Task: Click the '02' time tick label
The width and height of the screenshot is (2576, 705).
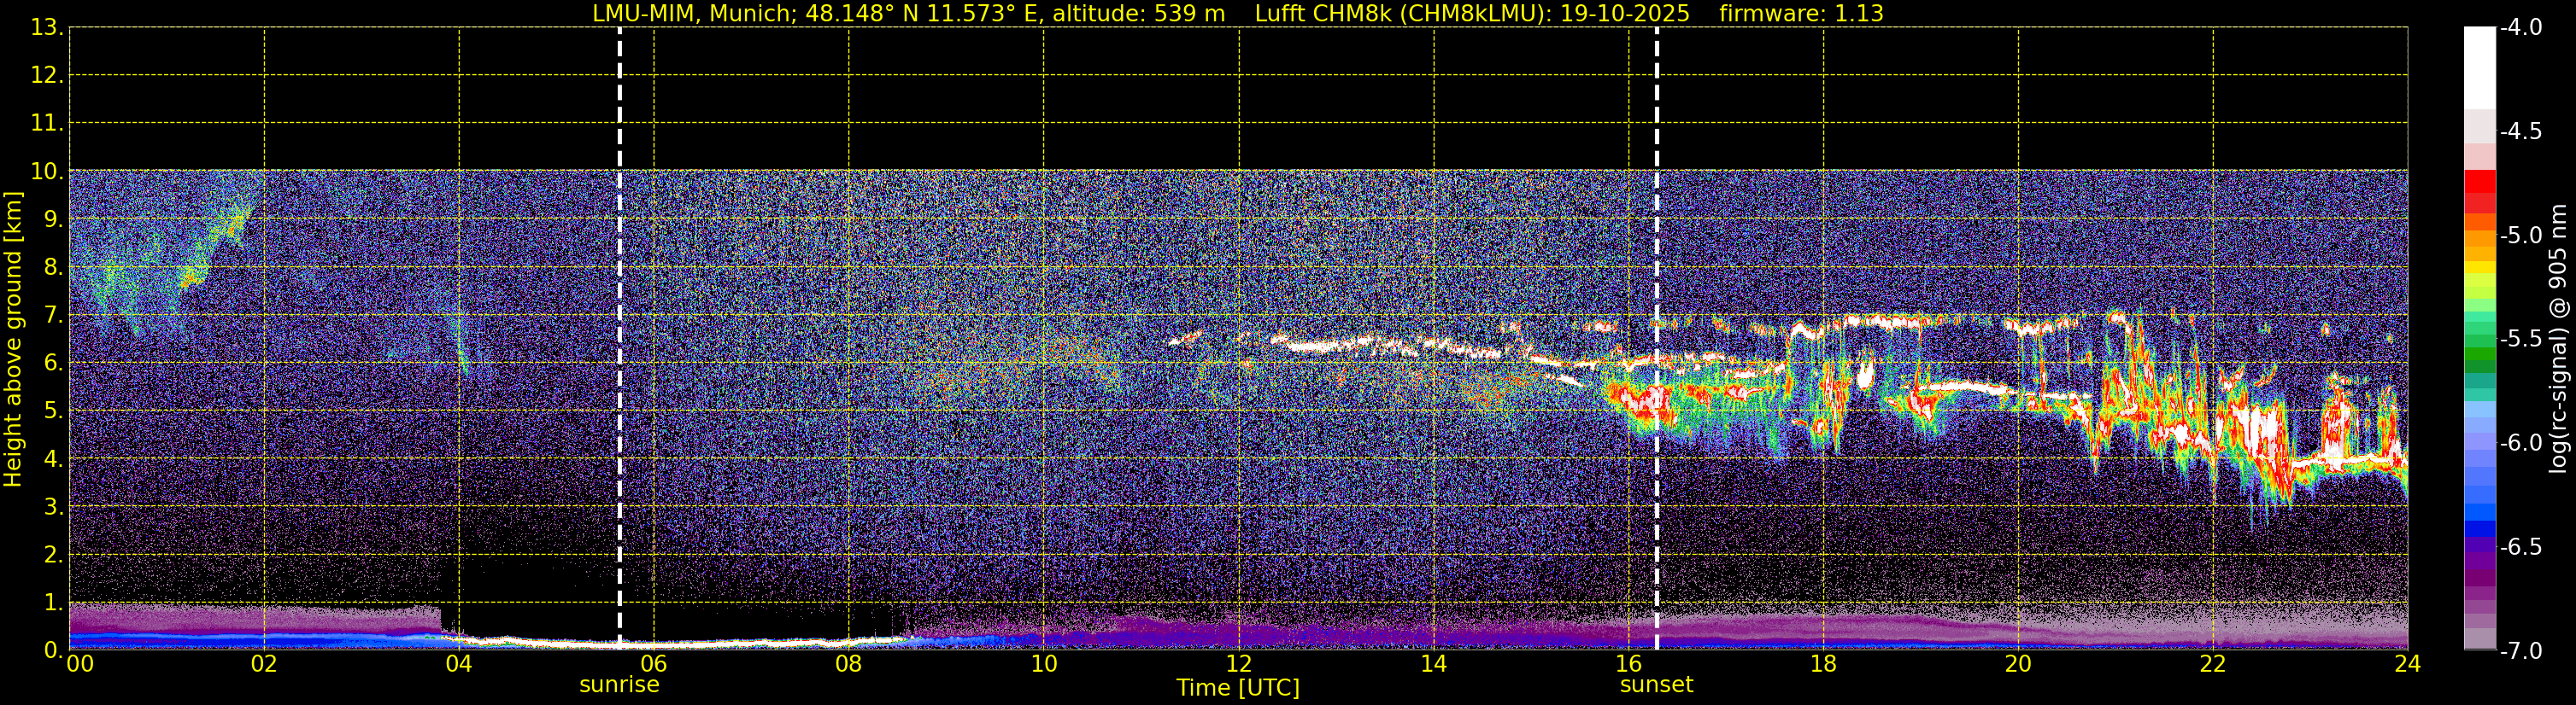Action: coord(264,664)
